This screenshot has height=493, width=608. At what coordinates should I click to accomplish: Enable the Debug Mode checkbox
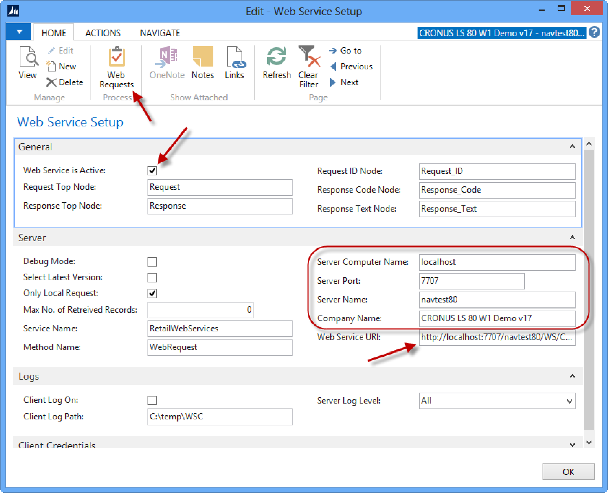[152, 262]
